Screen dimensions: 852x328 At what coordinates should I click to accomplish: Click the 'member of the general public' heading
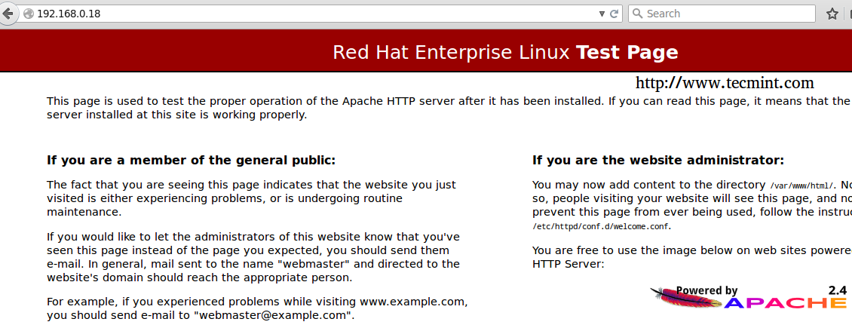(x=191, y=160)
